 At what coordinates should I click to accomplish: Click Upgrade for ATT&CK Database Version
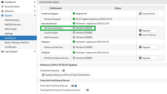pos(147,58)
